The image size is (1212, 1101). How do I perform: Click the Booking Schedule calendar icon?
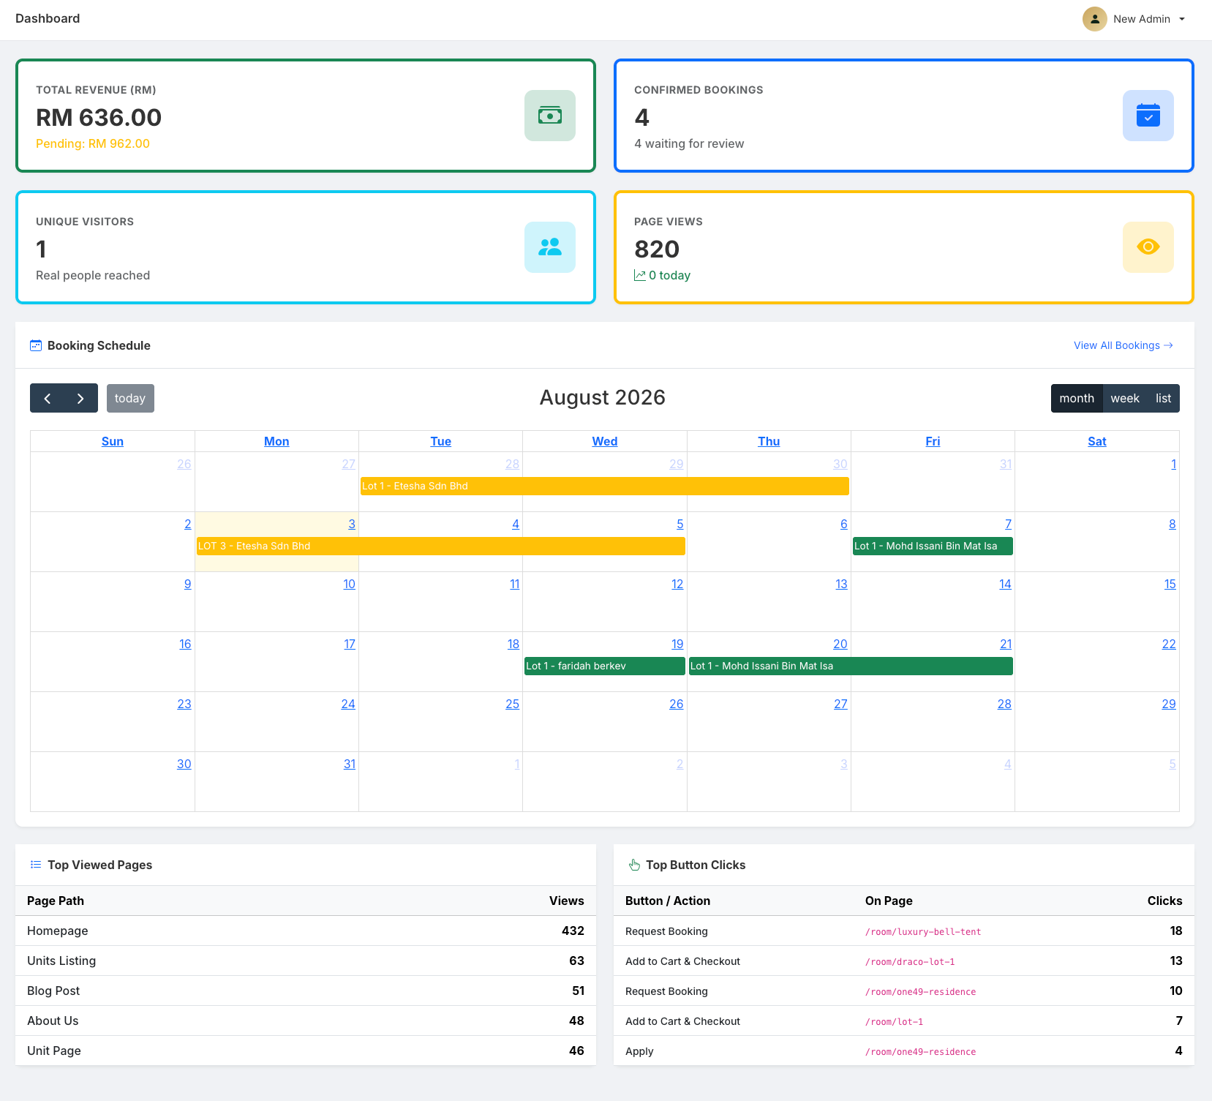click(x=36, y=345)
